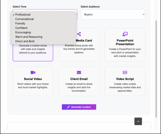
Task: Click the Video Script film icon
Action: 125,72
